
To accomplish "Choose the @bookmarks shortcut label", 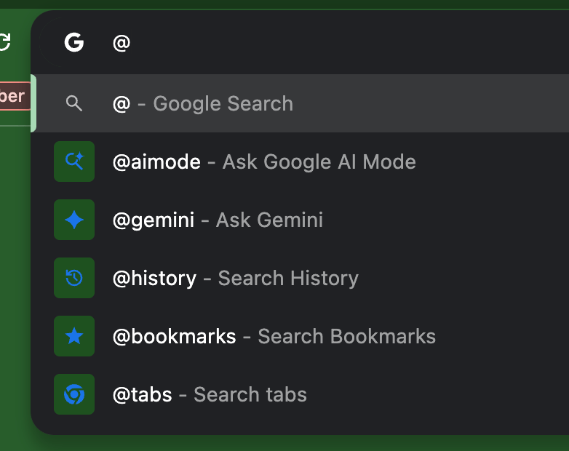I will pos(175,336).
